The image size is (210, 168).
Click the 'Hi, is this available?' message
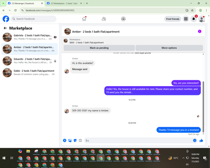[83, 63]
